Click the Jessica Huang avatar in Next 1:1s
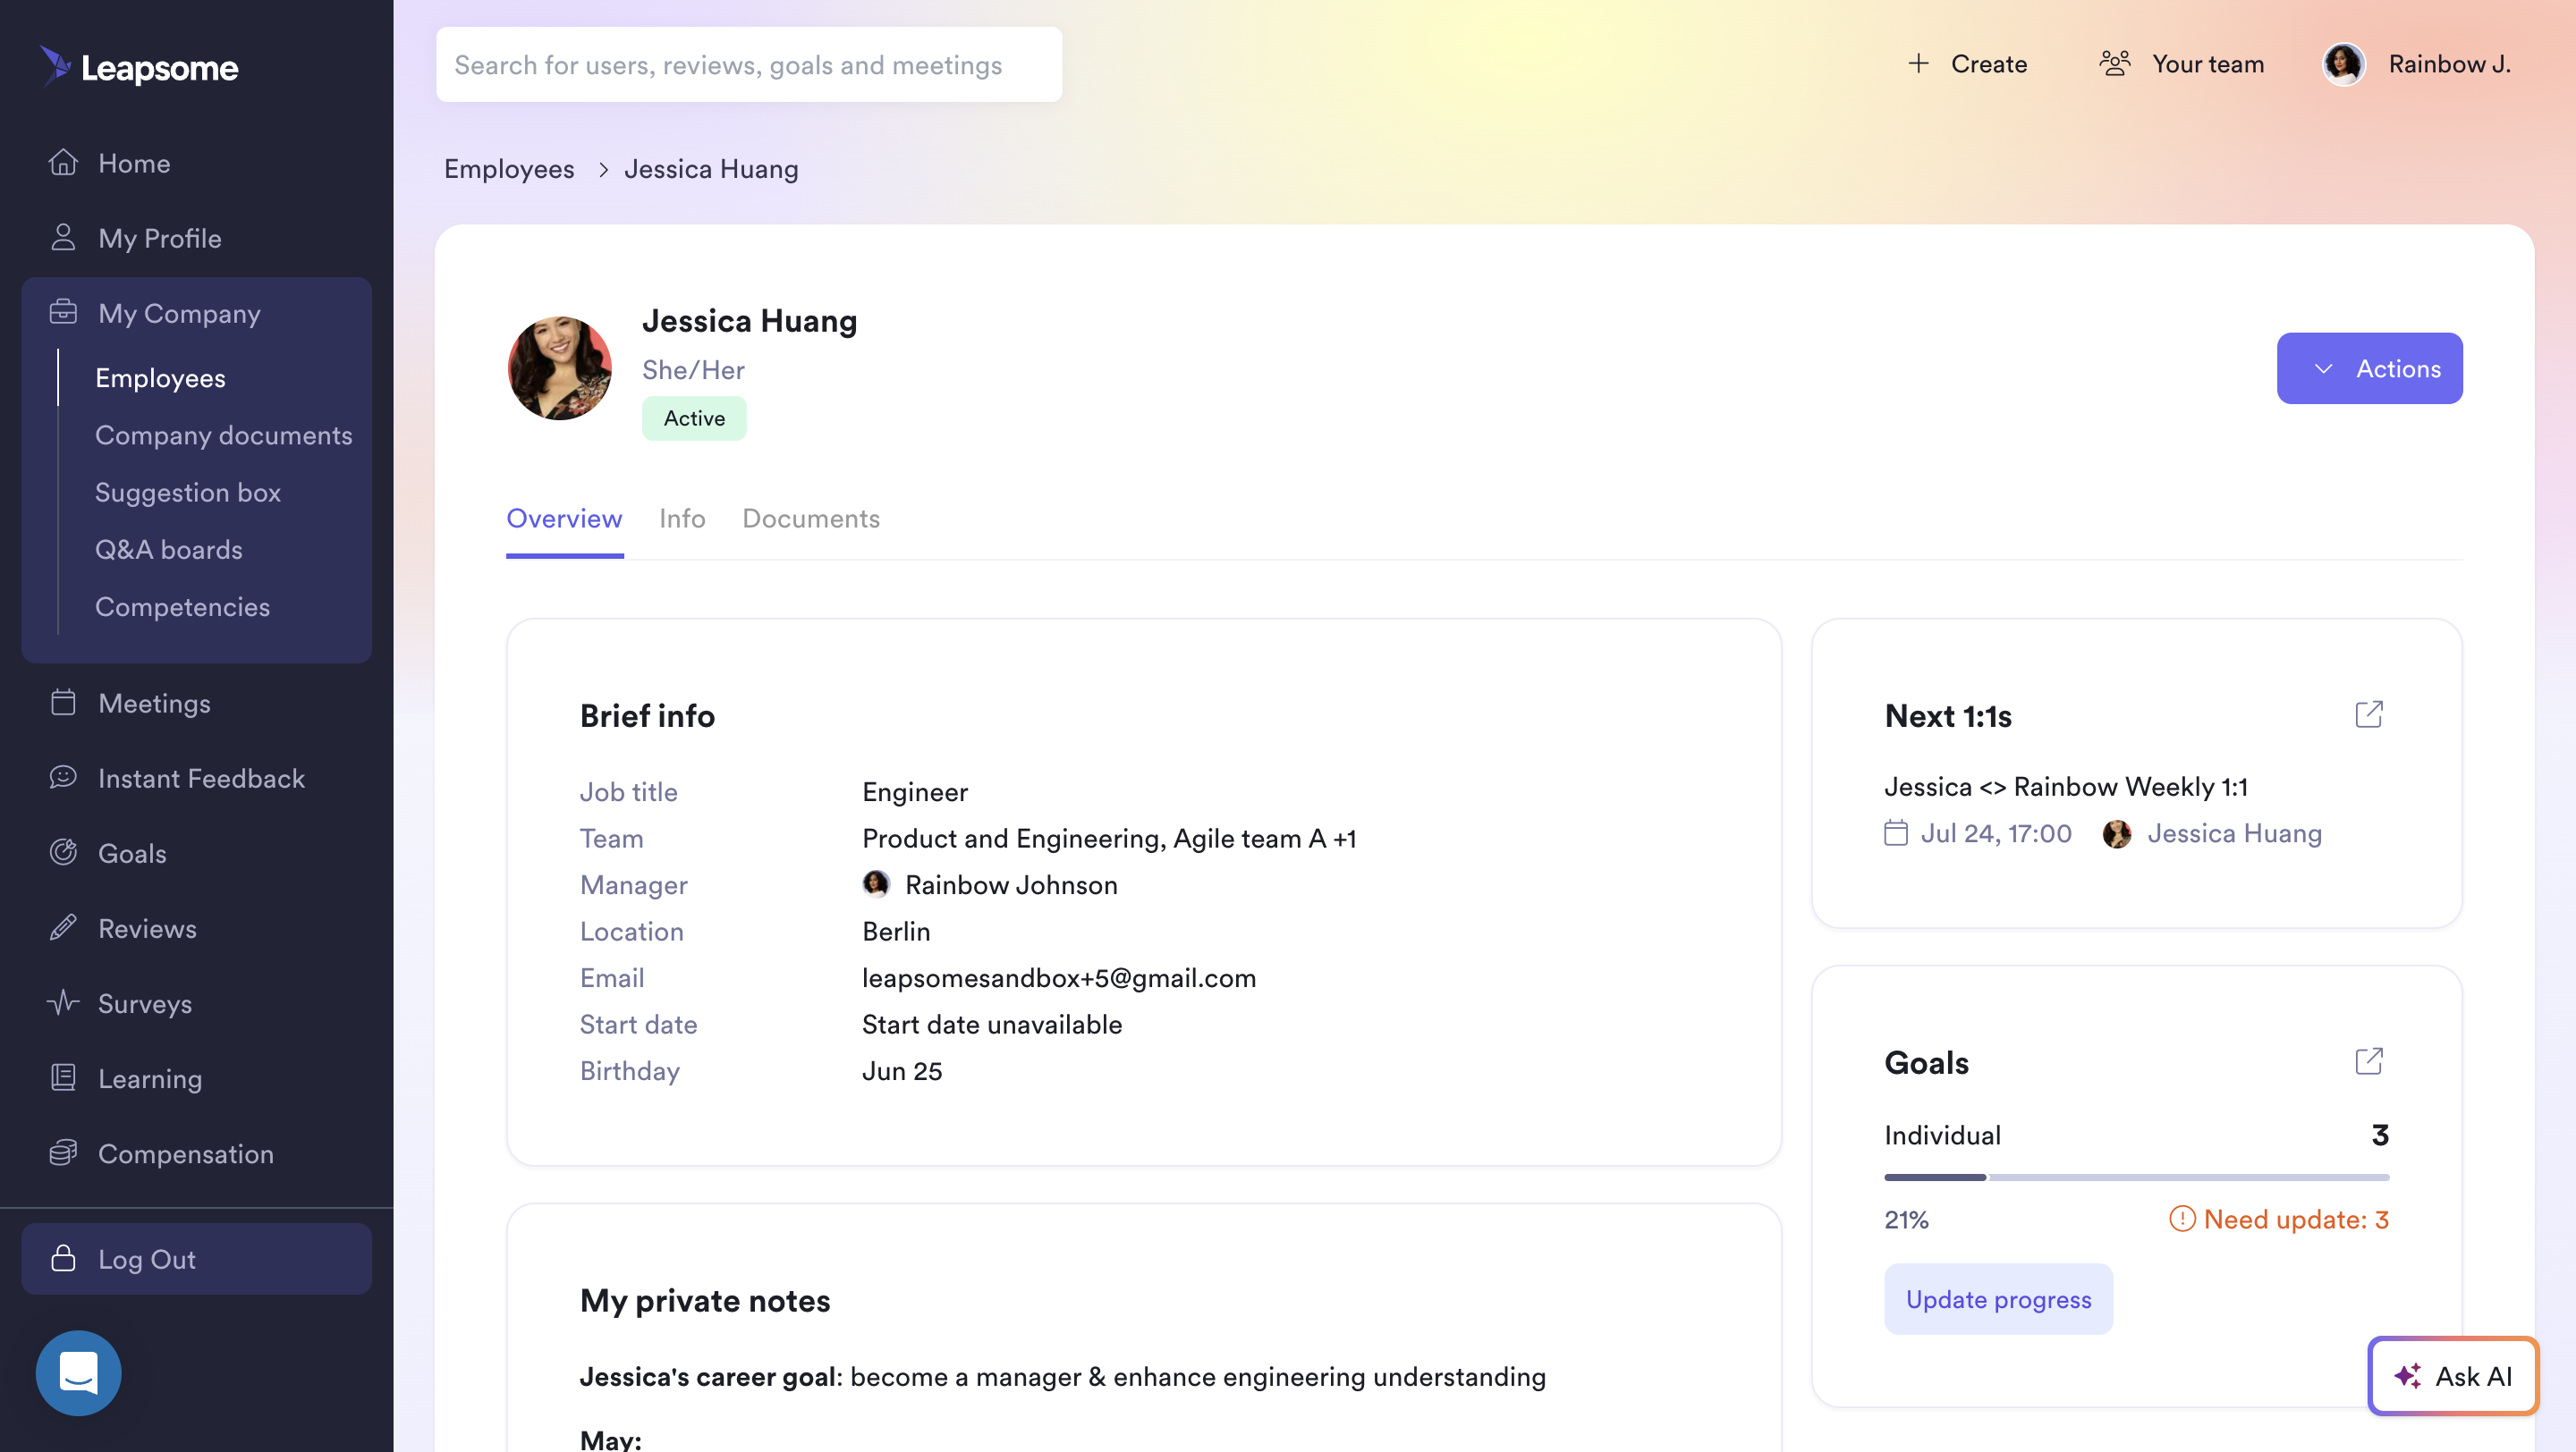 pos(2117,833)
